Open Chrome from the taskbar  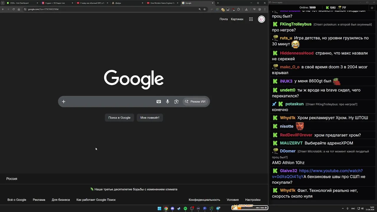click(x=166, y=208)
